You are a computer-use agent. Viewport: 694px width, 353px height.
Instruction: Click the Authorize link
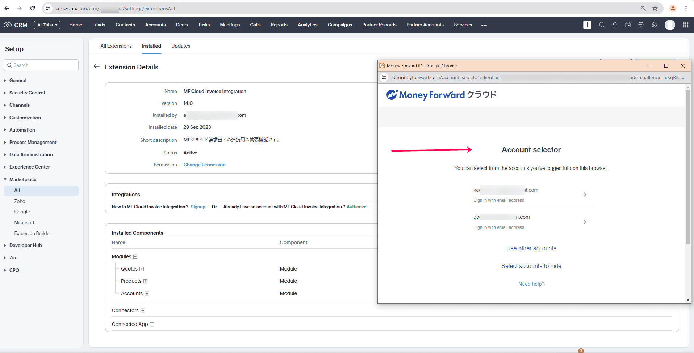pos(356,207)
